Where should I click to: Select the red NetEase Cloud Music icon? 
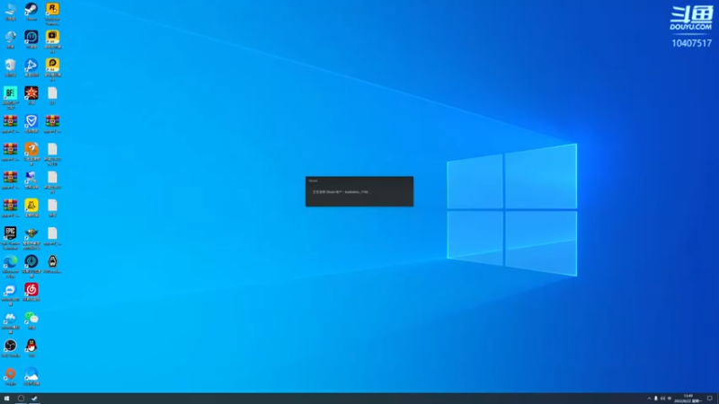click(31, 289)
